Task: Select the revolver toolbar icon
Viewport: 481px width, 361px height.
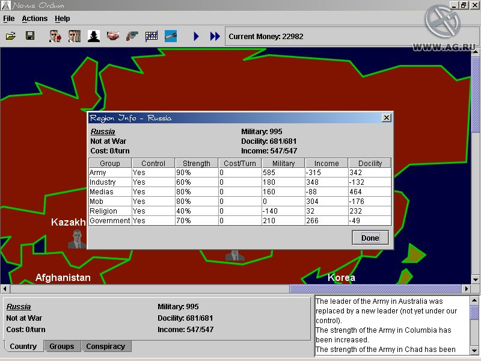Action: [x=132, y=36]
